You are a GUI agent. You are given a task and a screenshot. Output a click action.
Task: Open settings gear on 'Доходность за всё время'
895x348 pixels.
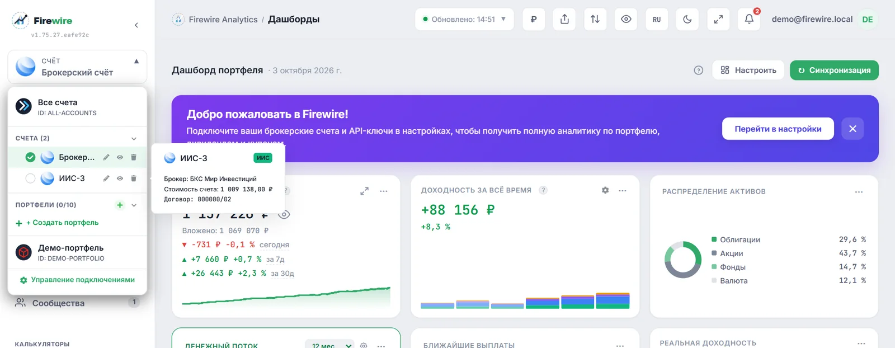coord(605,190)
